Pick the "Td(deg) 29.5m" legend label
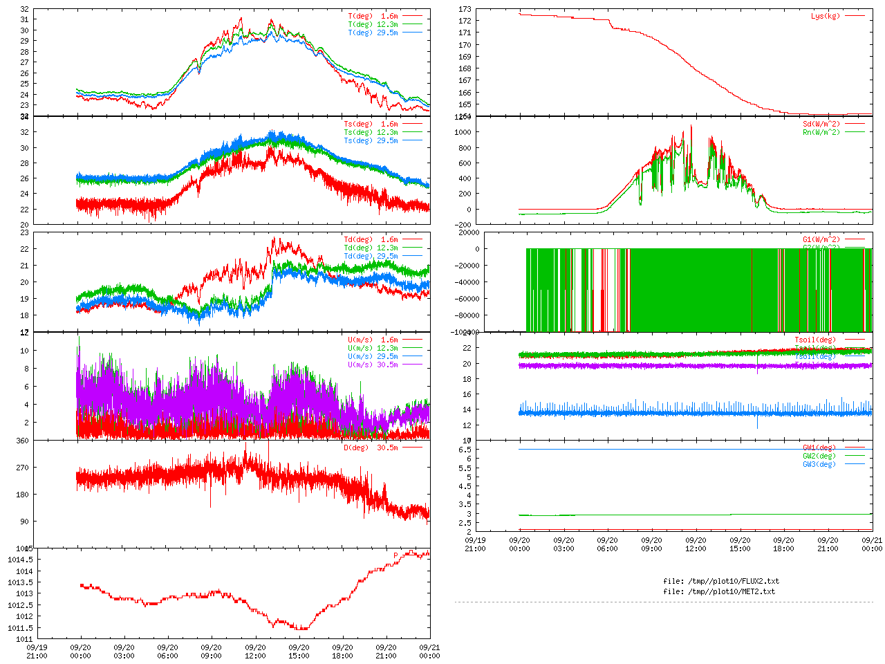The height and width of the screenshot is (664, 885). coord(371,257)
